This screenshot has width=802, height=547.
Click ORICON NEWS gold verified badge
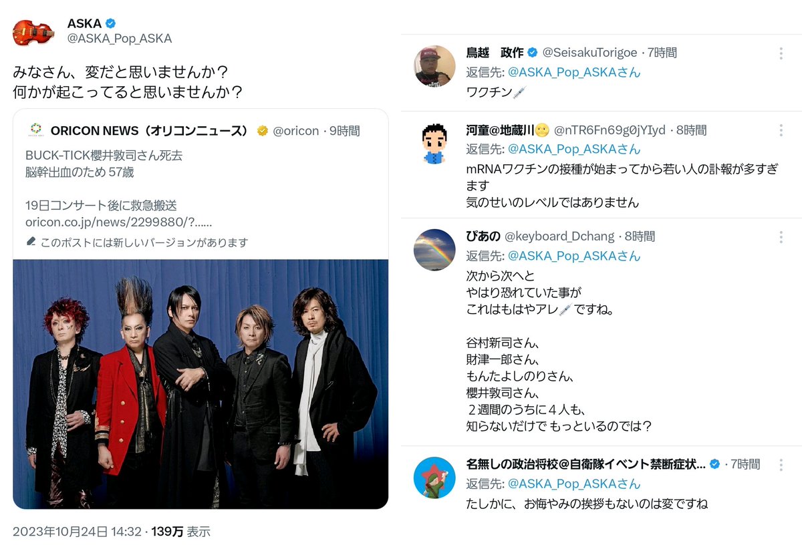point(263,131)
